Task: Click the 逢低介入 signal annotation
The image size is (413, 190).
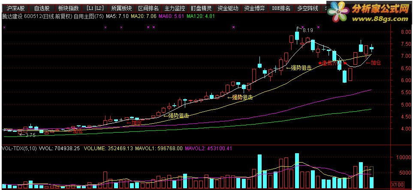Action: point(333,63)
